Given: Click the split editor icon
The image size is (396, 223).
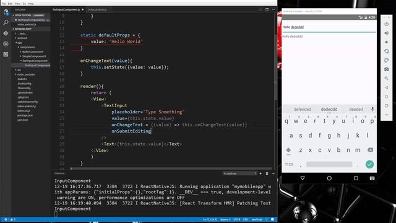Looking at the screenshot, I should point(267,10).
